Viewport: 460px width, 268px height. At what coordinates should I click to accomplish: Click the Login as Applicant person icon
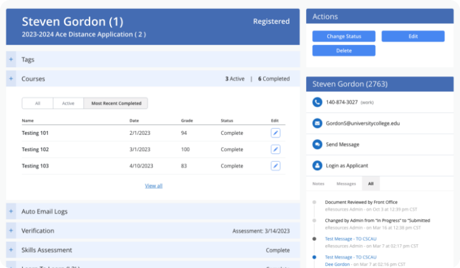coord(317,166)
